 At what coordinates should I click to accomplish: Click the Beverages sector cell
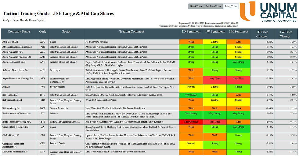click(67, 72)
